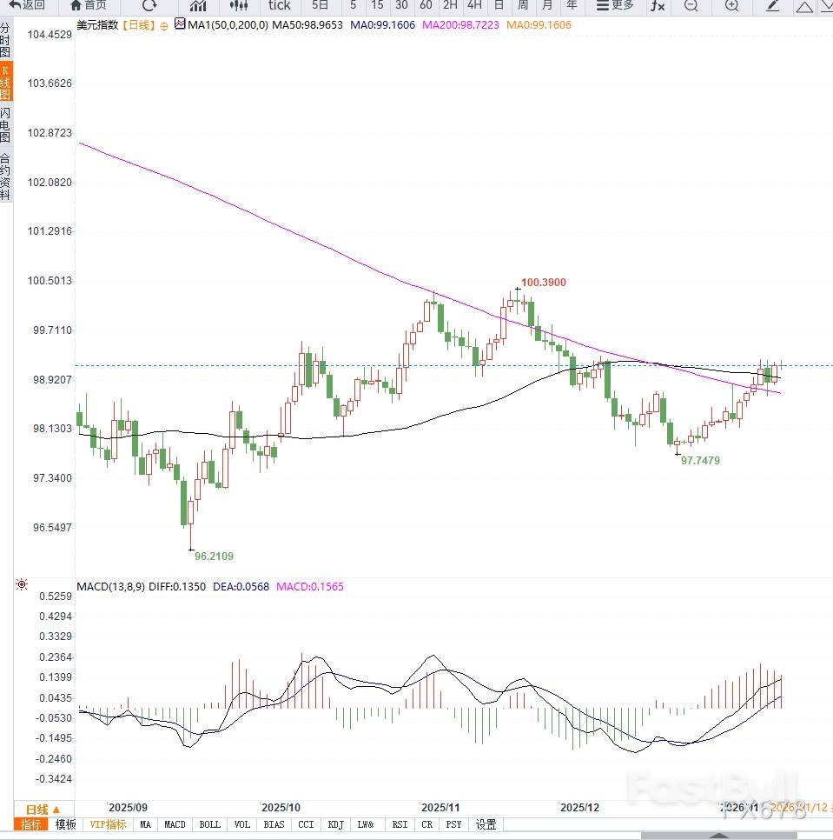
Task: Expand the 日线 period selector at bottom
Action: tap(43, 809)
